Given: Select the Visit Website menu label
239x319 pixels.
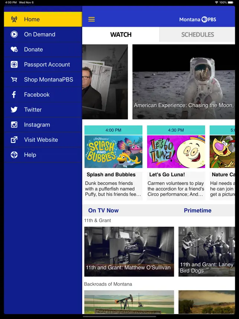Looking at the screenshot, I should click(x=41, y=140).
